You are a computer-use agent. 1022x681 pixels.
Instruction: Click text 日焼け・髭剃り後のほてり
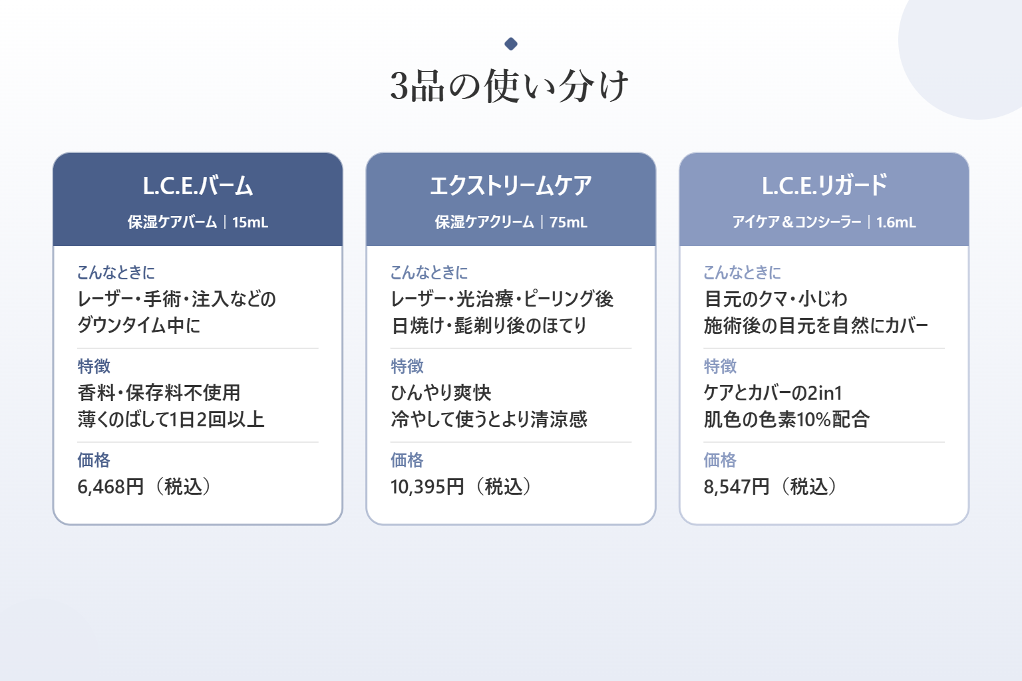(x=489, y=325)
